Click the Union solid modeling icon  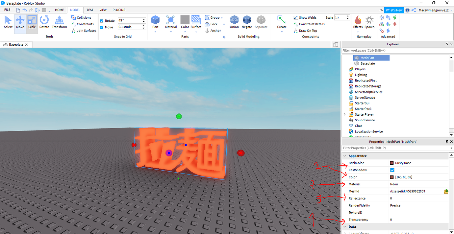click(x=234, y=22)
